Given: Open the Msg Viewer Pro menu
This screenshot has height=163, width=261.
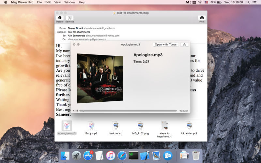Looking at the screenshot, I should tap(22, 2).
